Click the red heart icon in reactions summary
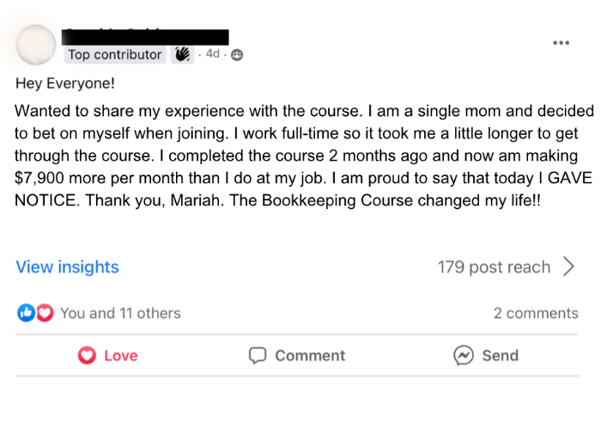Viewport: 613px width, 423px height. click(45, 313)
